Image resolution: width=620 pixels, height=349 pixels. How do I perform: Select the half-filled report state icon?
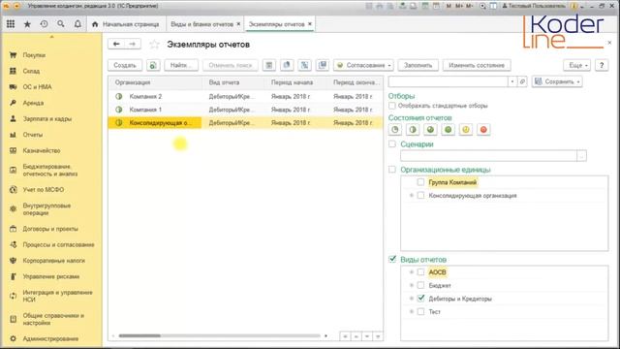pos(413,129)
